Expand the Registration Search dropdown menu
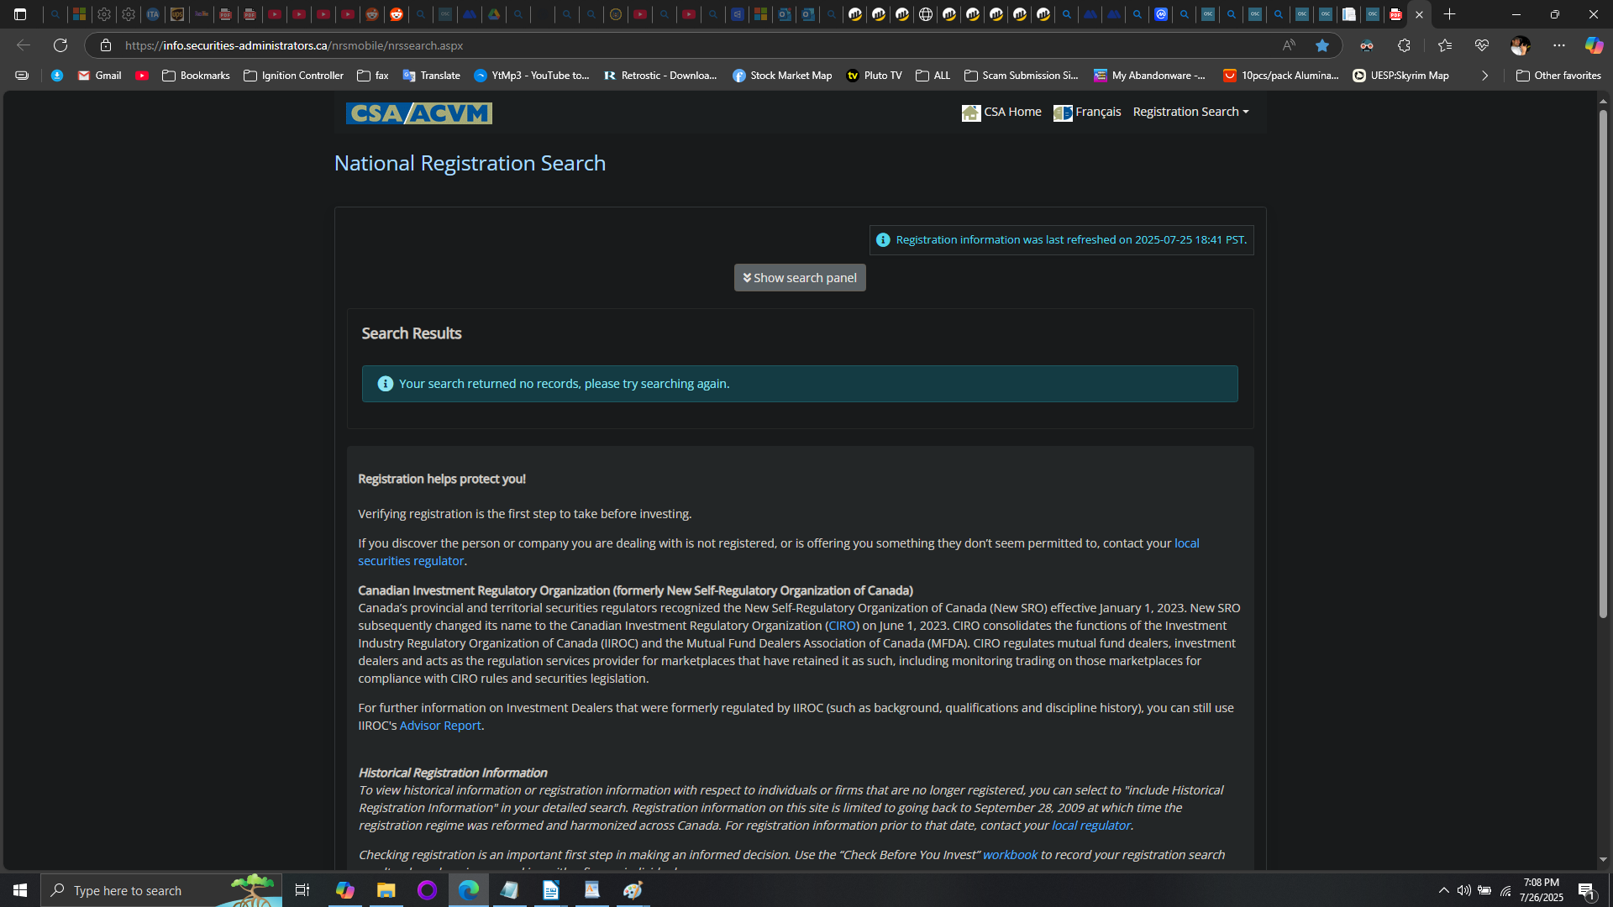Screen dimensions: 1613x907 [x=1190, y=112]
